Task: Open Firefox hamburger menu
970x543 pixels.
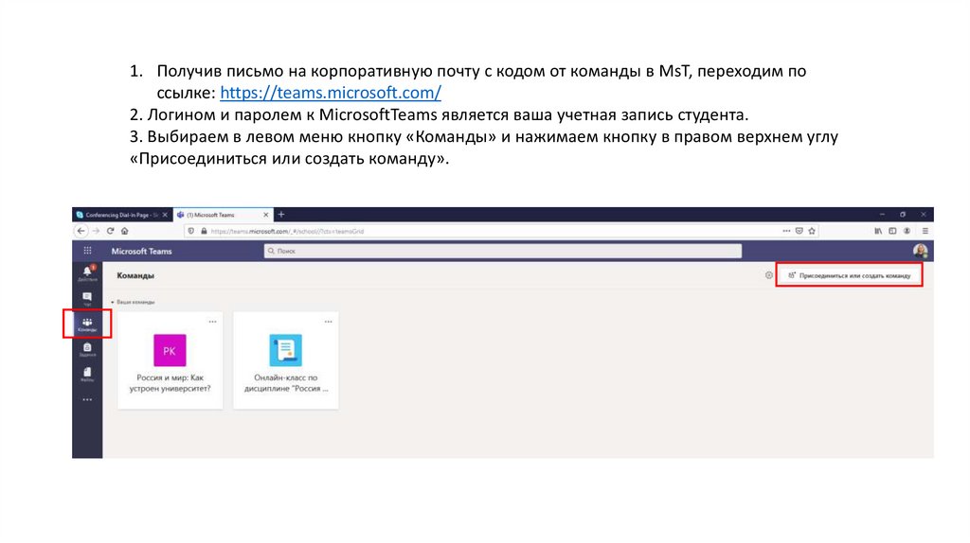Action: coord(925,231)
